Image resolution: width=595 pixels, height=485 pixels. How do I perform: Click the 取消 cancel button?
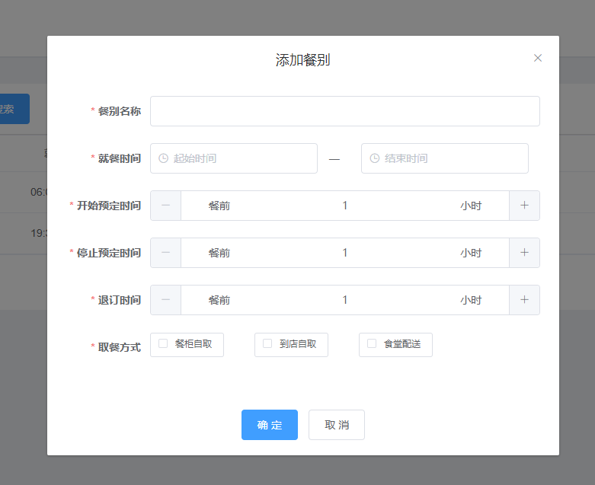(337, 425)
